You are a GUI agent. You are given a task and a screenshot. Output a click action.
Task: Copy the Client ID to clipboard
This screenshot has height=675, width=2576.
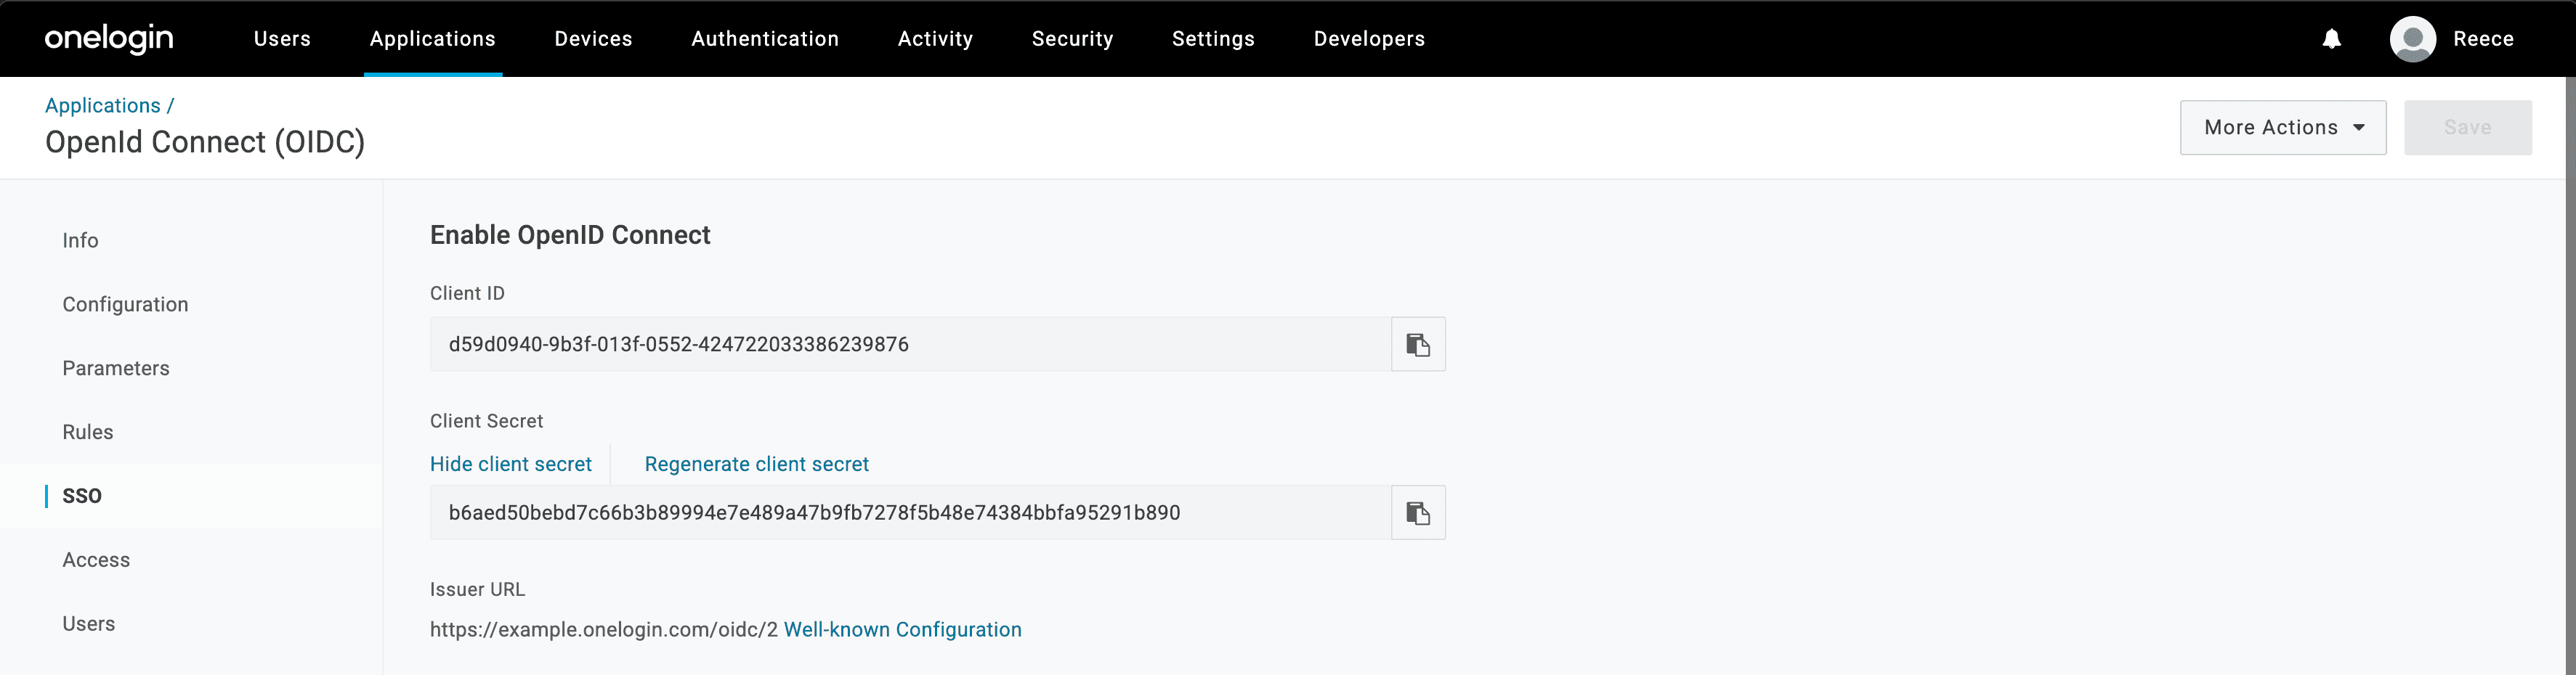(1418, 345)
